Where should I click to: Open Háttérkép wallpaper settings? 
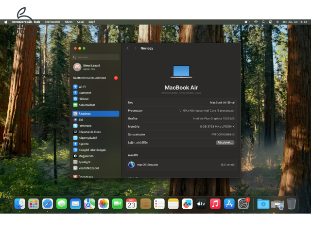(x=85, y=126)
